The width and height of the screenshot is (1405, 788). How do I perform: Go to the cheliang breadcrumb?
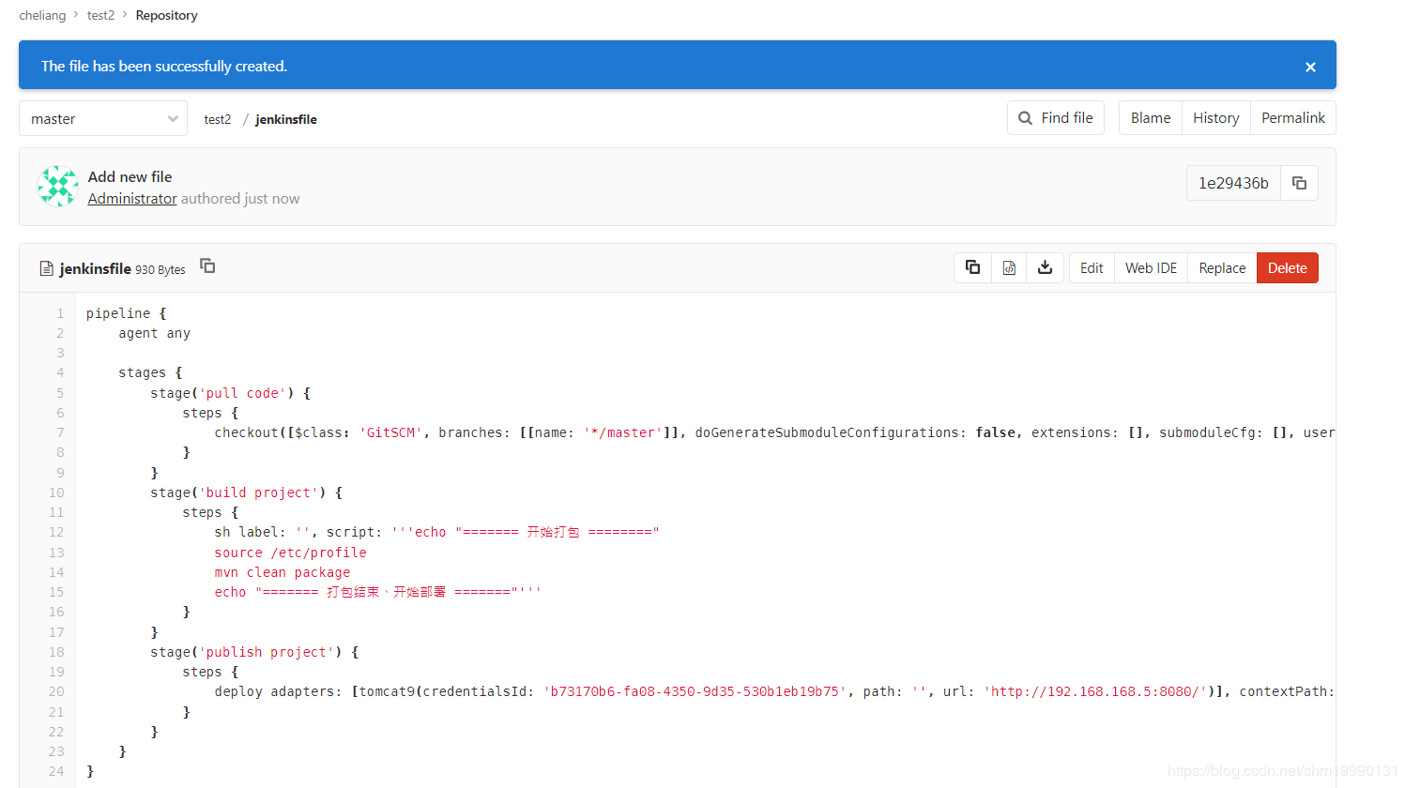(42, 15)
